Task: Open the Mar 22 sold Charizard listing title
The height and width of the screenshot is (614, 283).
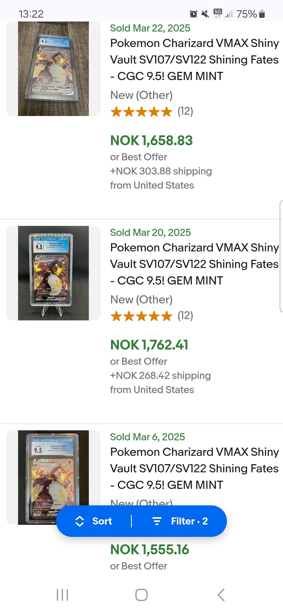Action: click(x=194, y=60)
